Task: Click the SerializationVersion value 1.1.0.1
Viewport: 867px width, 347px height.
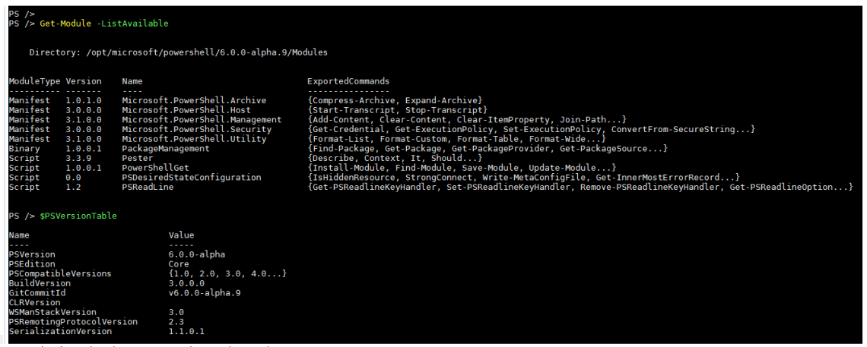Action: (x=186, y=332)
